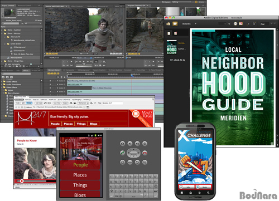The height and width of the screenshot is (201, 279).
Task: Toggle visibility eye for Video 5 track
Action: pos(50,85)
